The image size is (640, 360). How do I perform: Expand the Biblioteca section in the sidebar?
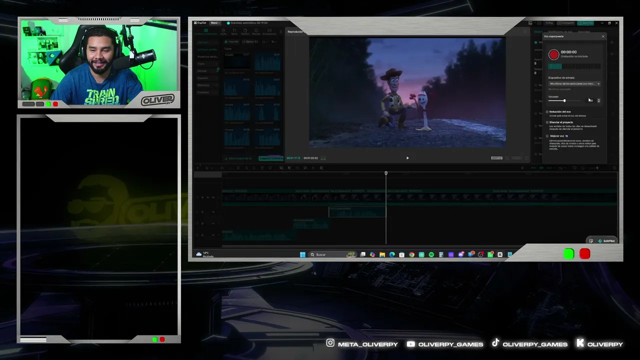[x=207, y=85]
